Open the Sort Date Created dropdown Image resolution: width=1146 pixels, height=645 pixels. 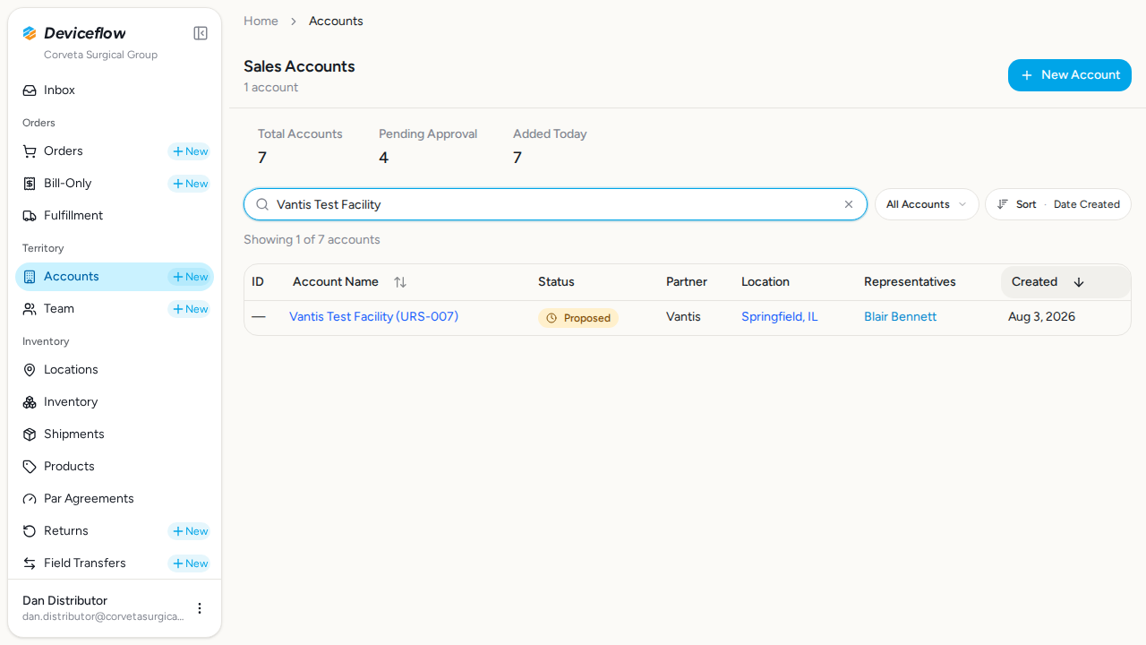[x=1058, y=204]
